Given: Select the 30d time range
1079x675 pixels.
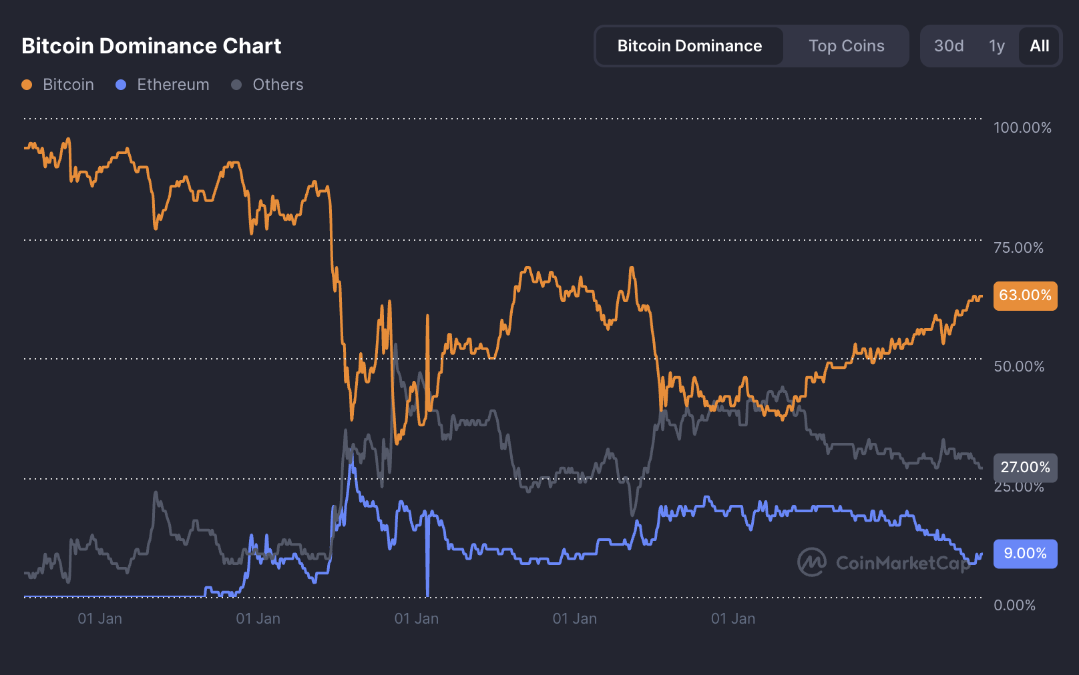Looking at the screenshot, I should [948, 45].
